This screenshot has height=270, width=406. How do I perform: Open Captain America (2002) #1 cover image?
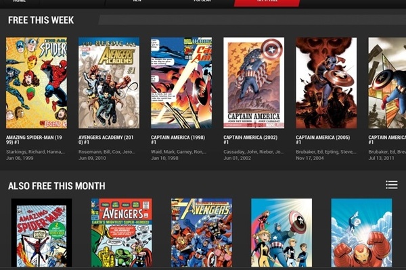point(254,82)
